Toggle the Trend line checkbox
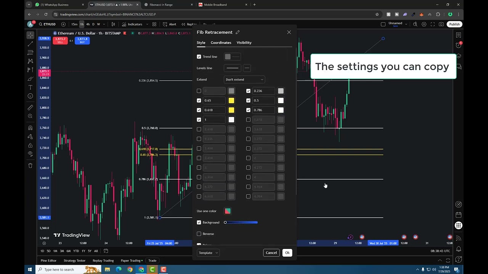488x274 pixels. click(x=199, y=57)
